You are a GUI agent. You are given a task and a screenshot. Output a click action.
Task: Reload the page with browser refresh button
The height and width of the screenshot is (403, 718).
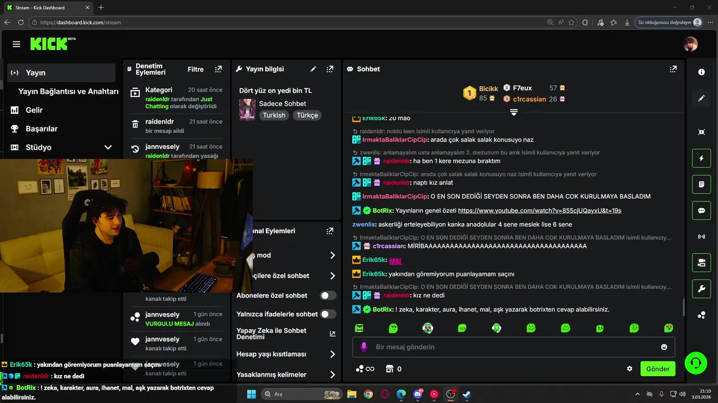21,22
